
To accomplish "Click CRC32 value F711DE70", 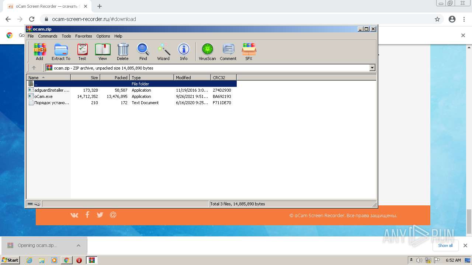I will pyautogui.click(x=222, y=103).
